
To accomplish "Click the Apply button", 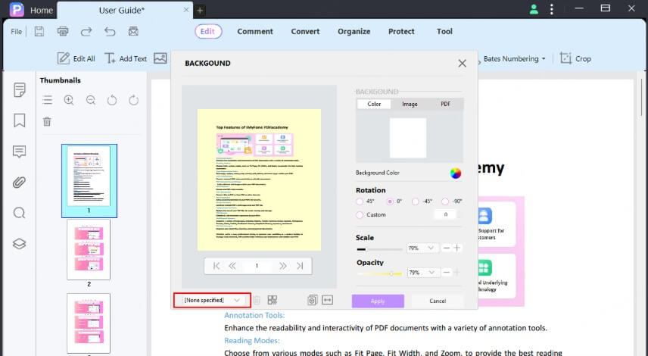I will (x=378, y=301).
